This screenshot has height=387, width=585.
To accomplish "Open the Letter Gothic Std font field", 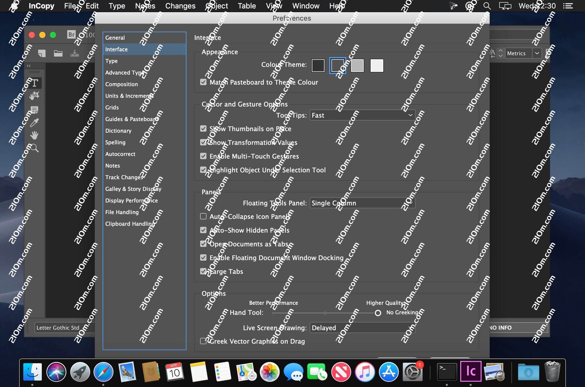I will 65,328.
